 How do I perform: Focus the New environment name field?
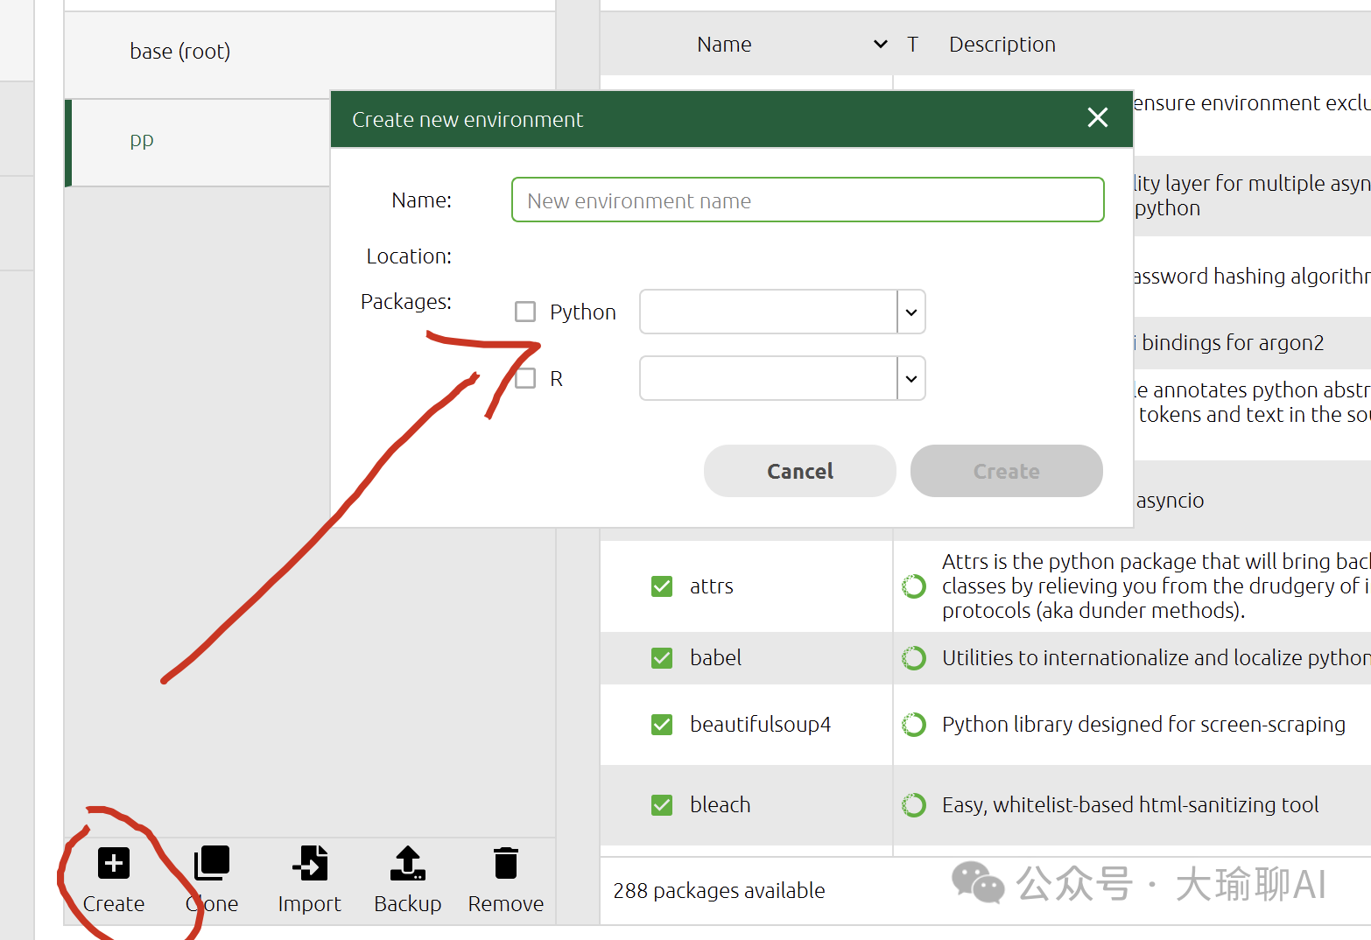(807, 200)
